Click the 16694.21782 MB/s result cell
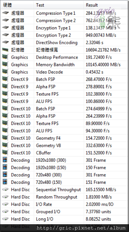The image size is (129, 232). point(103,50)
